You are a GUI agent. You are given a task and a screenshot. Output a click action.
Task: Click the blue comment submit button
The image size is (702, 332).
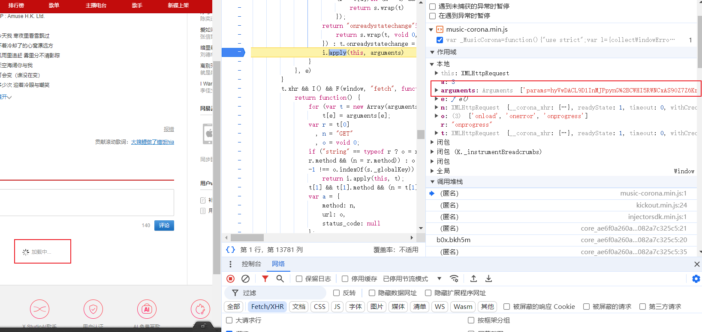[x=164, y=225]
